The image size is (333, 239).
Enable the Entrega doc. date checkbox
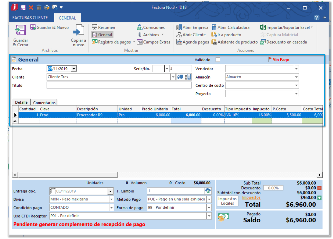(x=53, y=191)
